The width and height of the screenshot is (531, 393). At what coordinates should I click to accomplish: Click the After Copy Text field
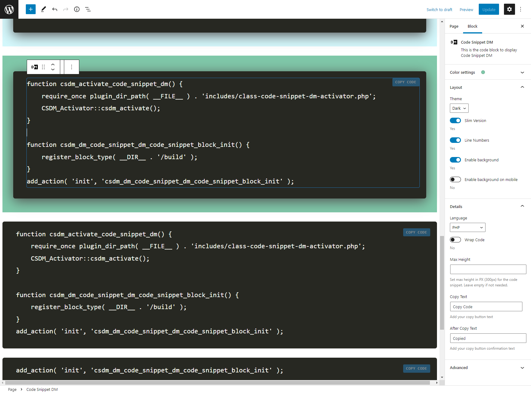click(x=488, y=338)
